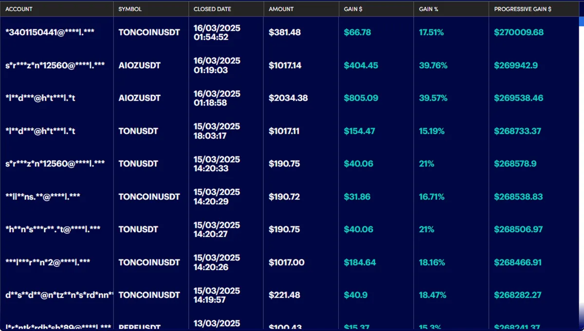Viewport: 584px width, 331px height.
Task: Click the gain percentage 15.19%
Action: [432, 131]
